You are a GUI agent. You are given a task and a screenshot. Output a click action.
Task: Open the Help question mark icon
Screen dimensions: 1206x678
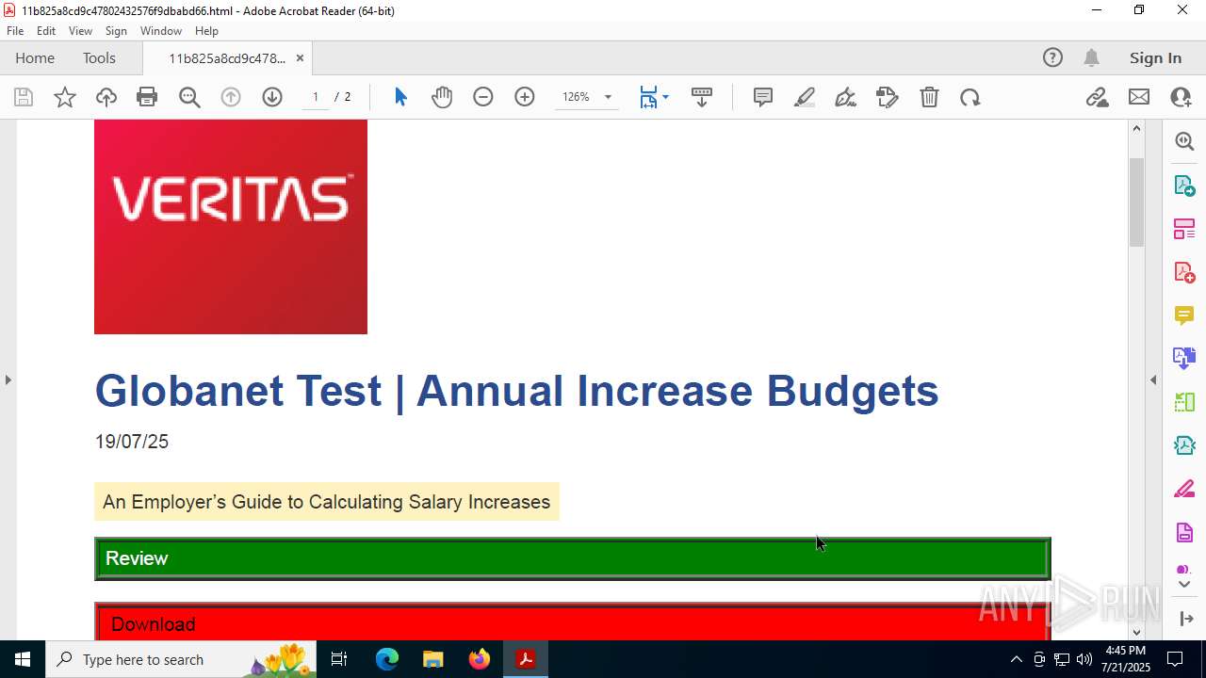[x=1052, y=57]
